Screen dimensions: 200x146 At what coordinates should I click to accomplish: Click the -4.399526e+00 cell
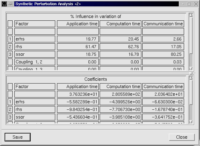click(121, 101)
